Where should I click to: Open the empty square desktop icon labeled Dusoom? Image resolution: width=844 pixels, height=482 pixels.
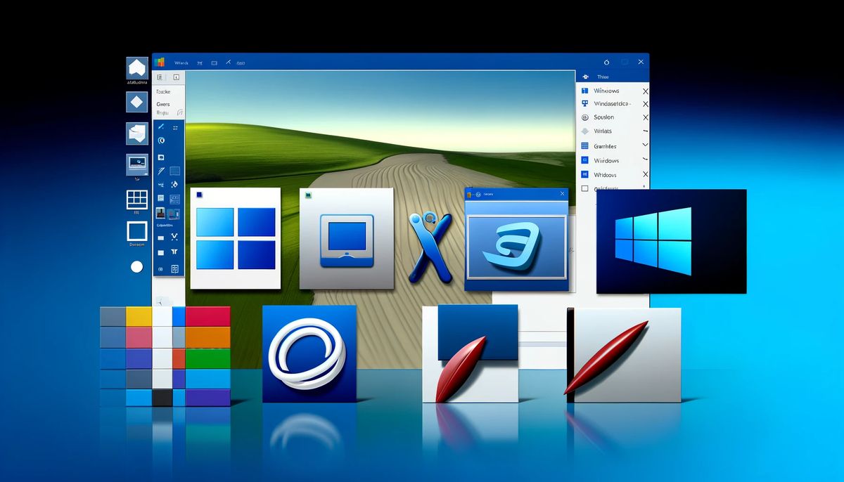coord(136,231)
